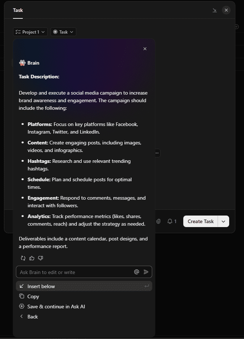244x339 pixels.
Task: Open the Task type dropdown
Action: [63, 32]
